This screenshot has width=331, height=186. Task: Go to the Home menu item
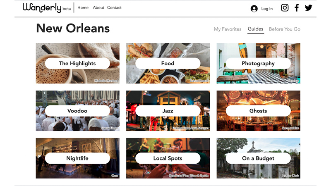click(83, 7)
